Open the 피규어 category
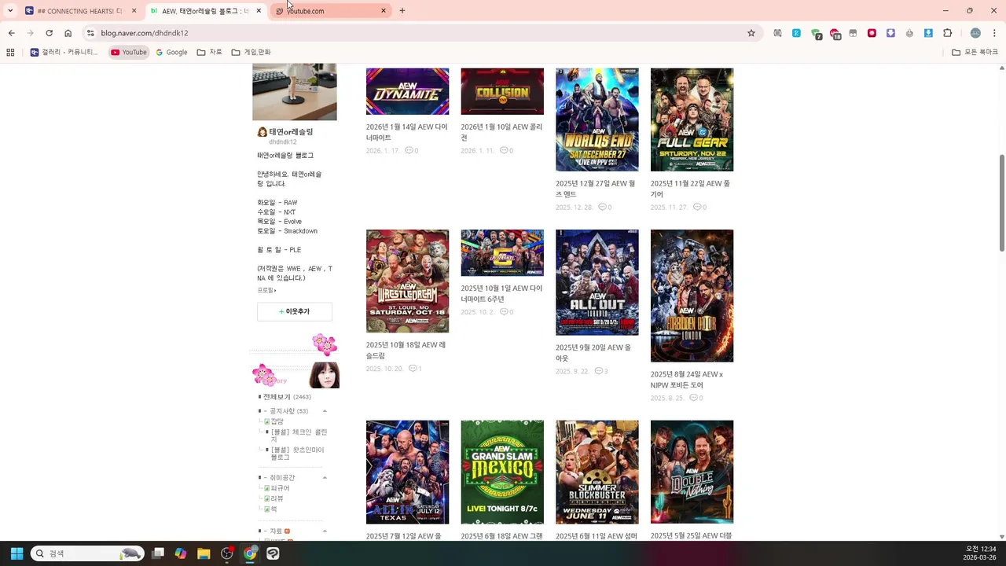Screen dimensions: 1006x566 pyautogui.click(x=280, y=488)
